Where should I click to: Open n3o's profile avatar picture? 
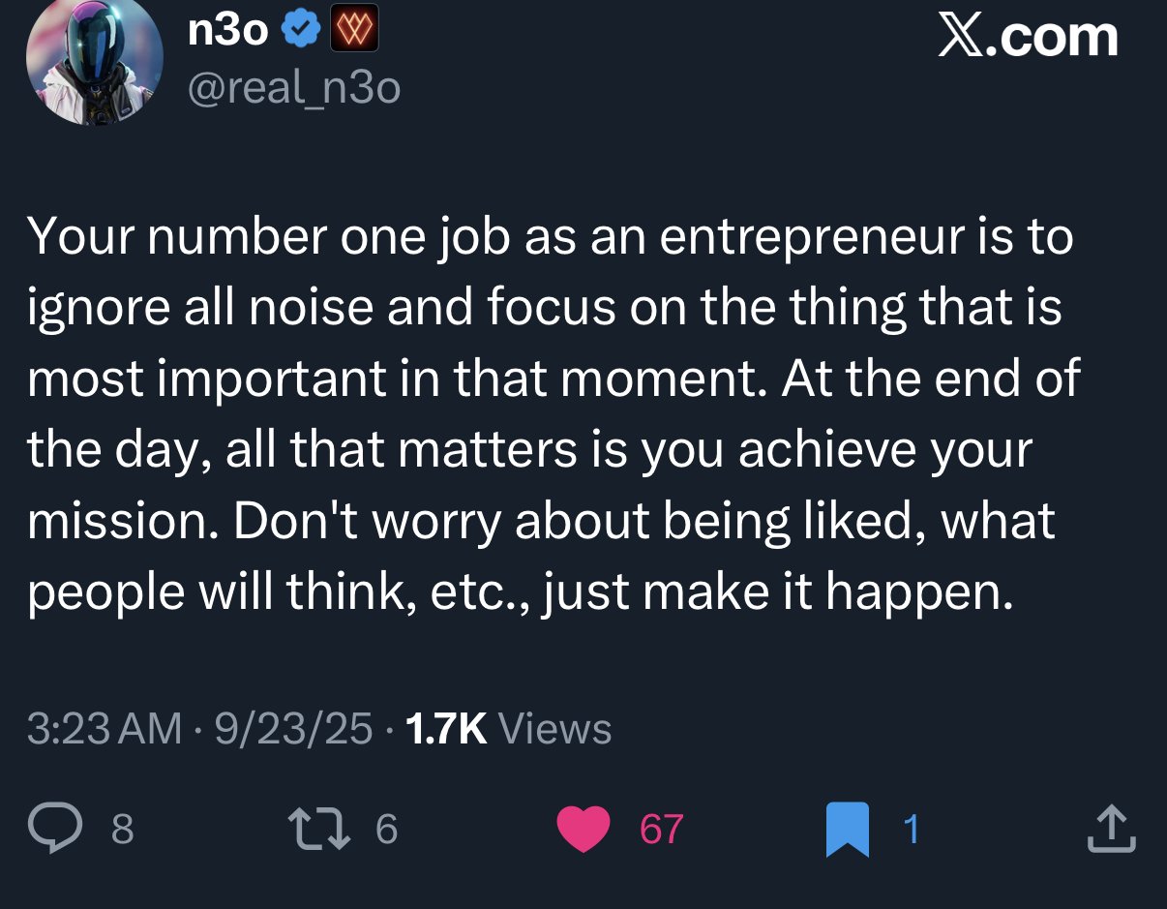94,60
